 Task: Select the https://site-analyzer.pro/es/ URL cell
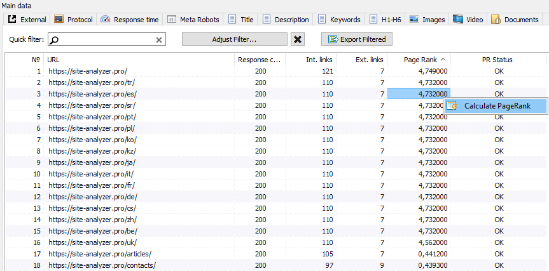pyautogui.click(x=139, y=94)
